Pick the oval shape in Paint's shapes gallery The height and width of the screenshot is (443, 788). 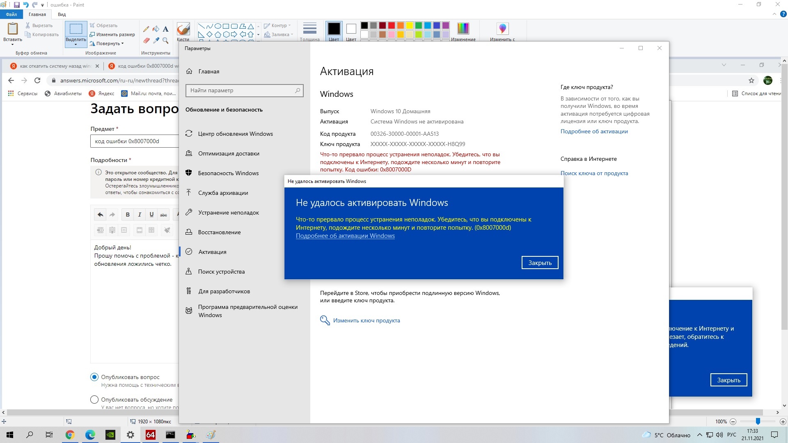coord(218,26)
